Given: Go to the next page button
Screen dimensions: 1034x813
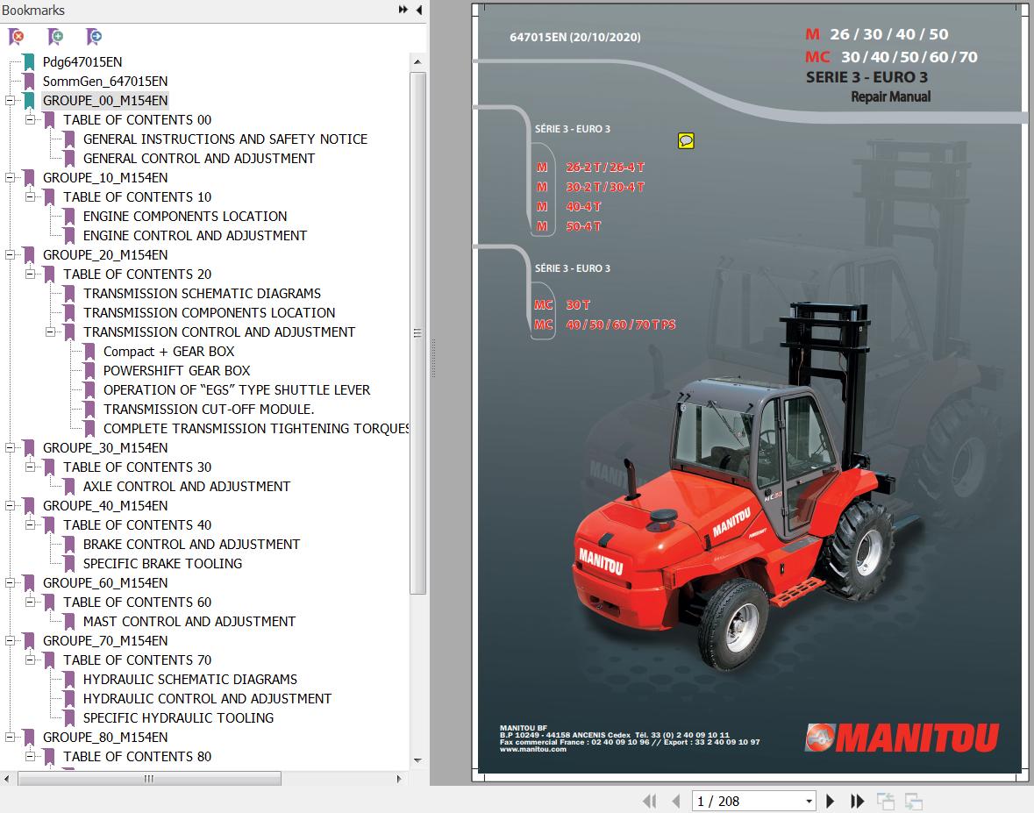Looking at the screenshot, I should (x=831, y=801).
